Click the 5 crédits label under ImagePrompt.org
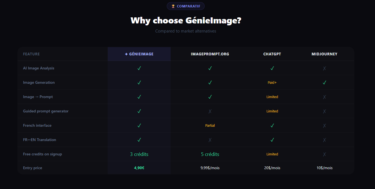Screen dimensions: 375x189 pos(210,154)
